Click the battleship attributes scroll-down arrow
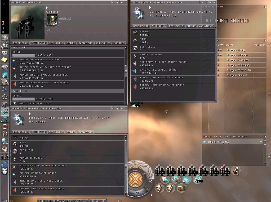 [126, 103]
